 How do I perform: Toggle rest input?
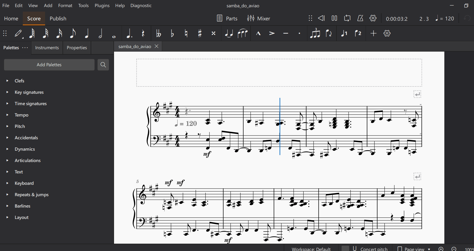(143, 33)
